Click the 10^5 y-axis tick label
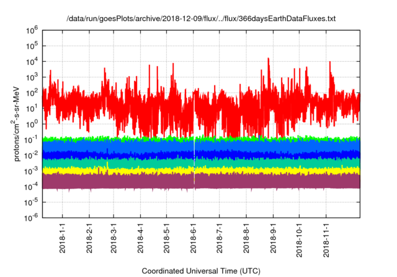The height and width of the screenshot is (277, 397). (x=32, y=46)
